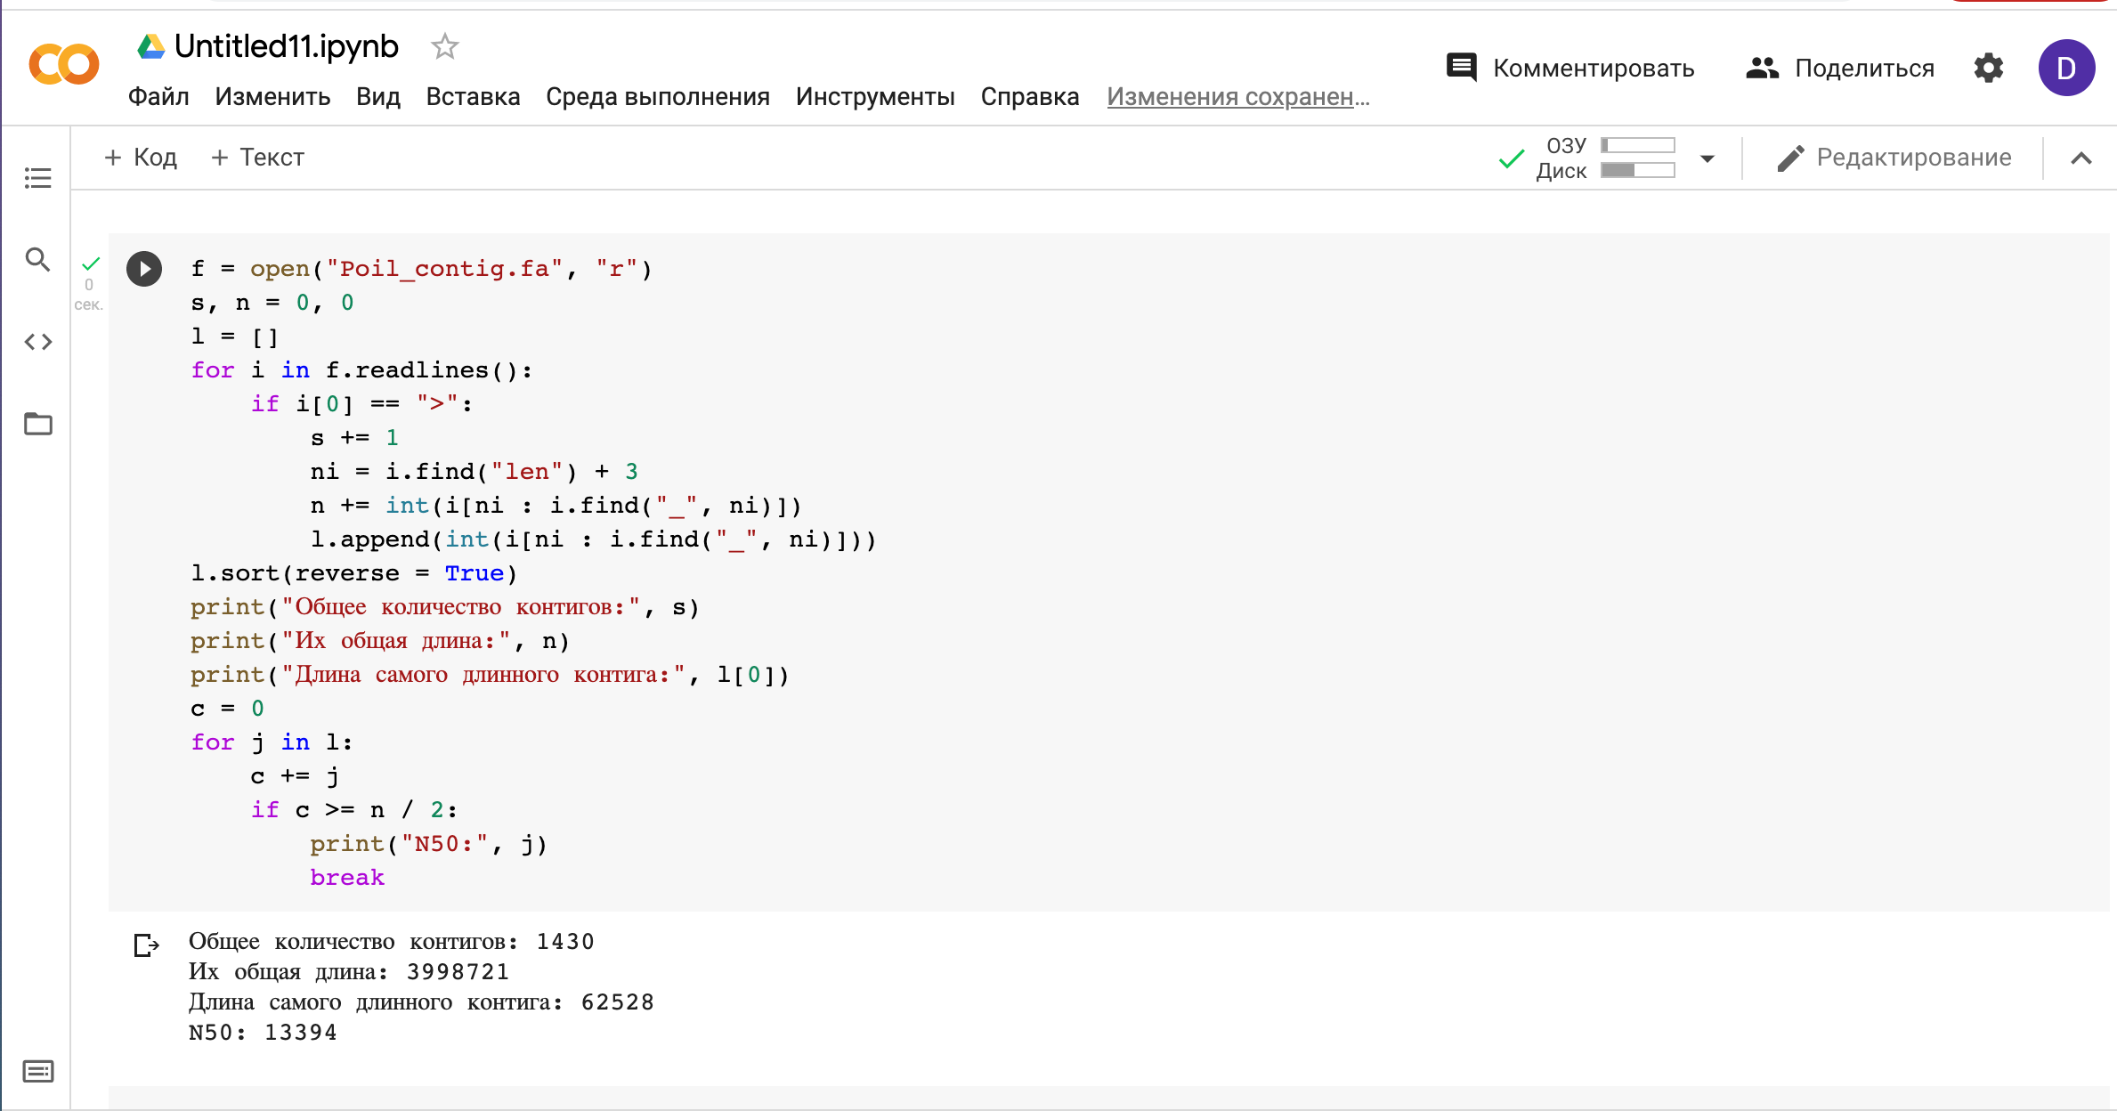Click the ОЗУ usage bar
Image resolution: width=2117 pixels, height=1111 pixels.
[x=1637, y=145]
